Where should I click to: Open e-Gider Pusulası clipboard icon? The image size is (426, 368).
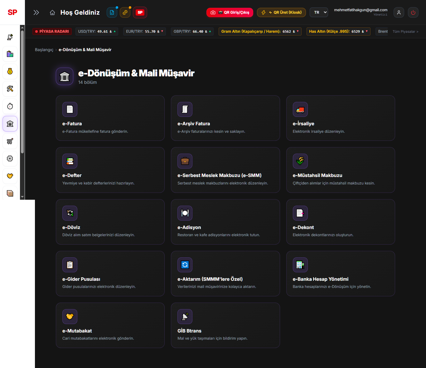[x=70, y=265]
